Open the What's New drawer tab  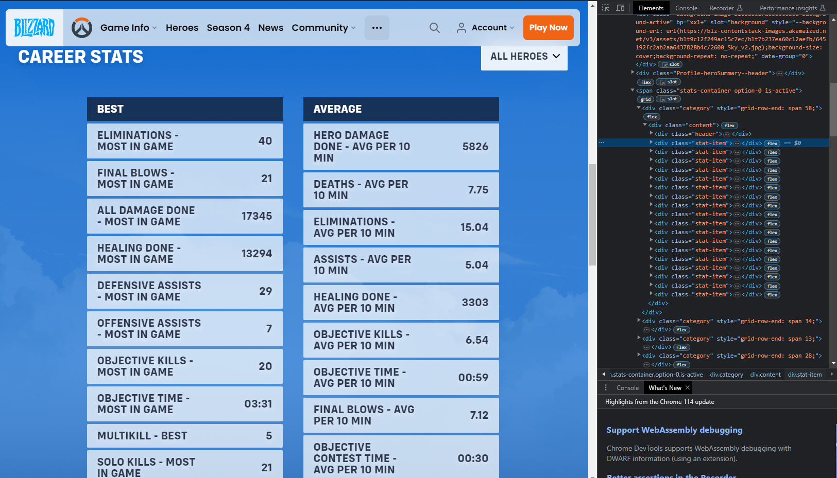pos(664,387)
